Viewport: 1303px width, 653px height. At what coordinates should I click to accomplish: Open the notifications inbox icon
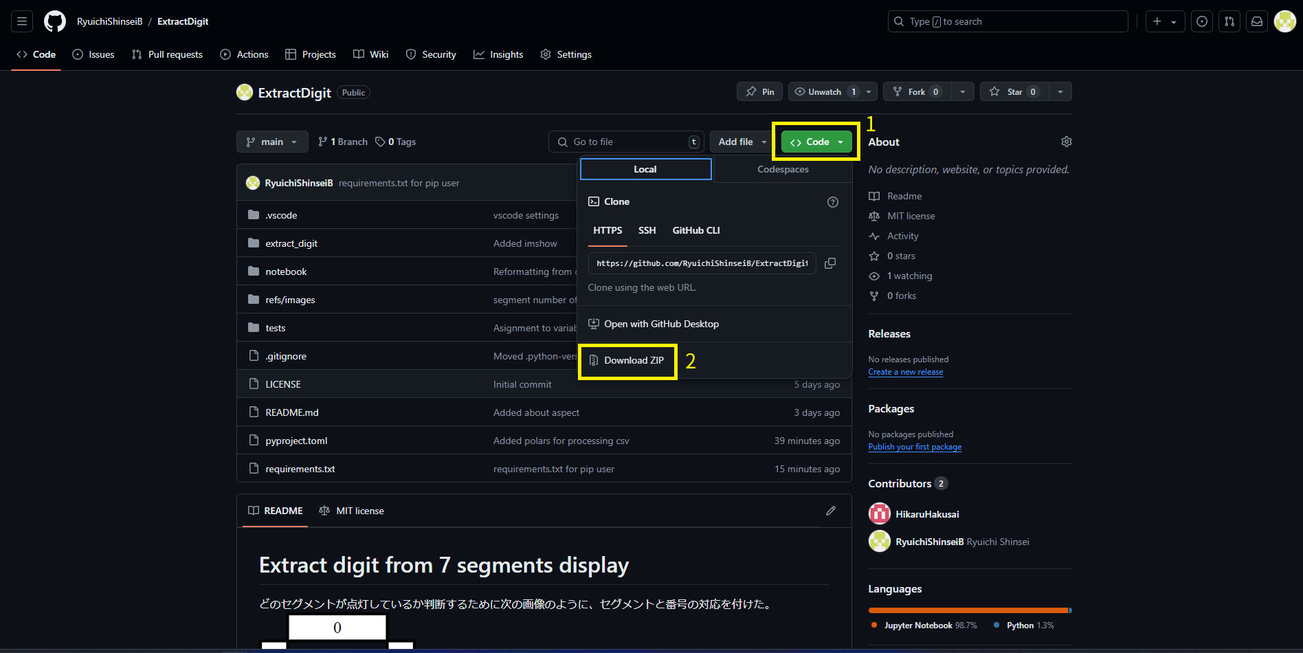1256,21
